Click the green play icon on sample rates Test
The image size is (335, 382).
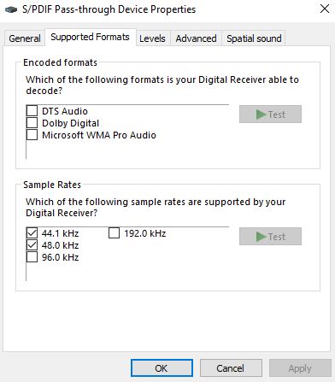point(262,237)
